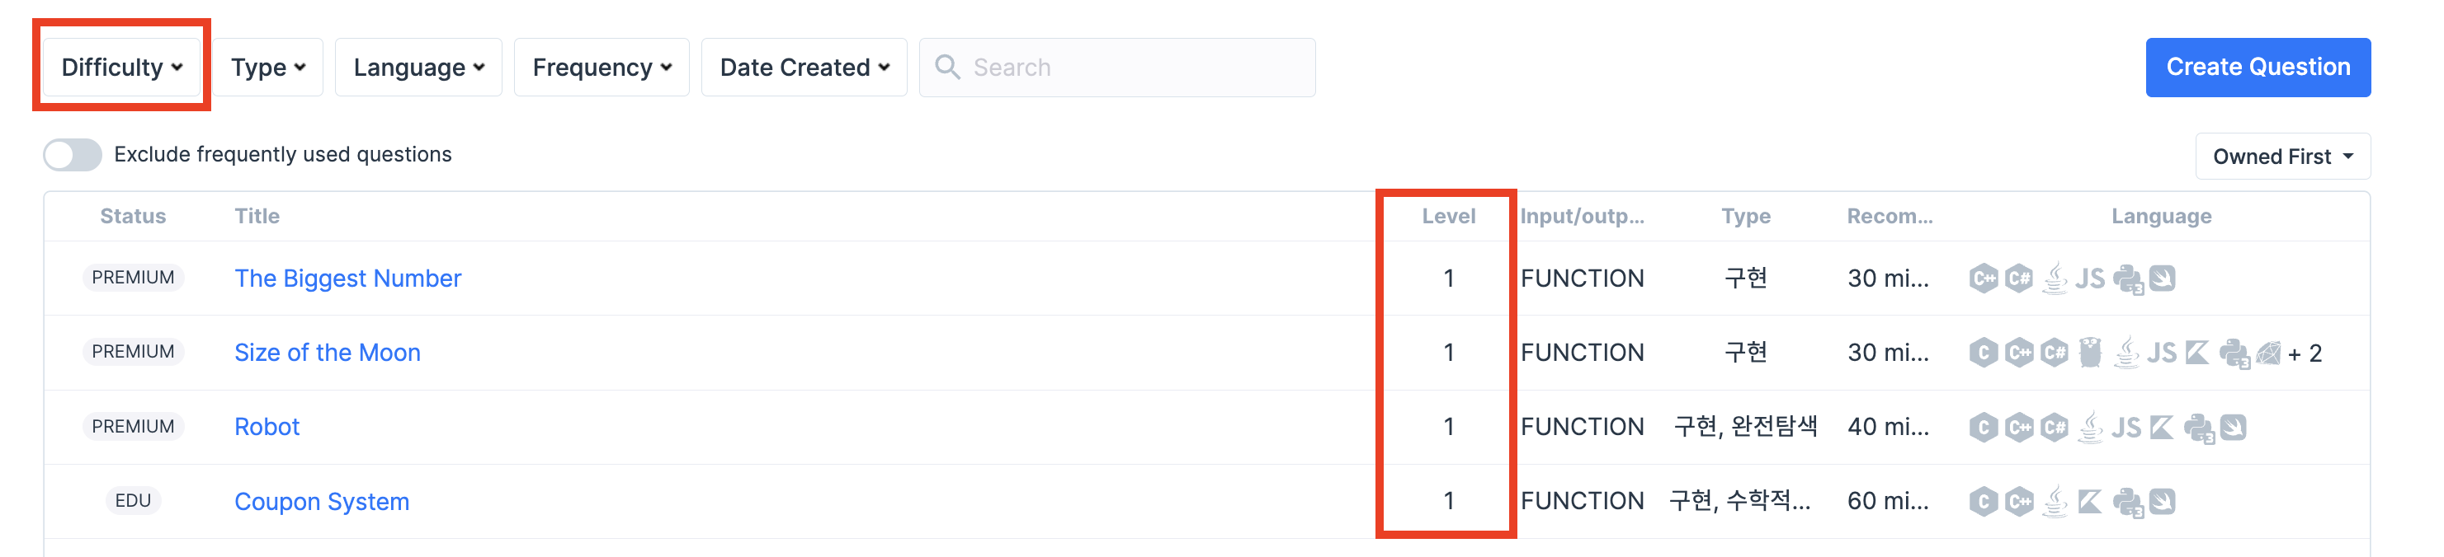Click the Create Question button
Screen dimensions: 2444x557
(2258, 68)
